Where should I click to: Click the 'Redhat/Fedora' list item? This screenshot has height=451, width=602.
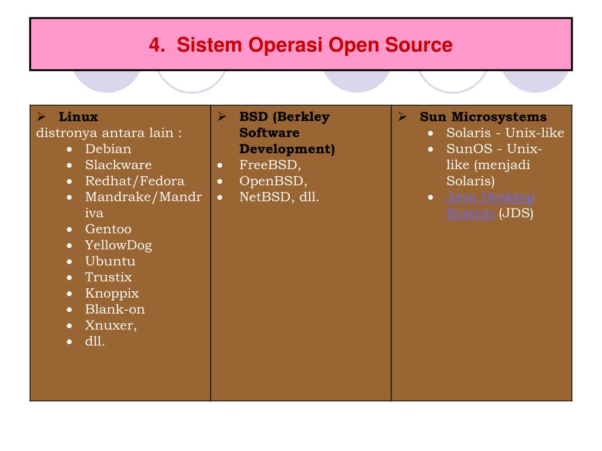click(x=135, y=181)
